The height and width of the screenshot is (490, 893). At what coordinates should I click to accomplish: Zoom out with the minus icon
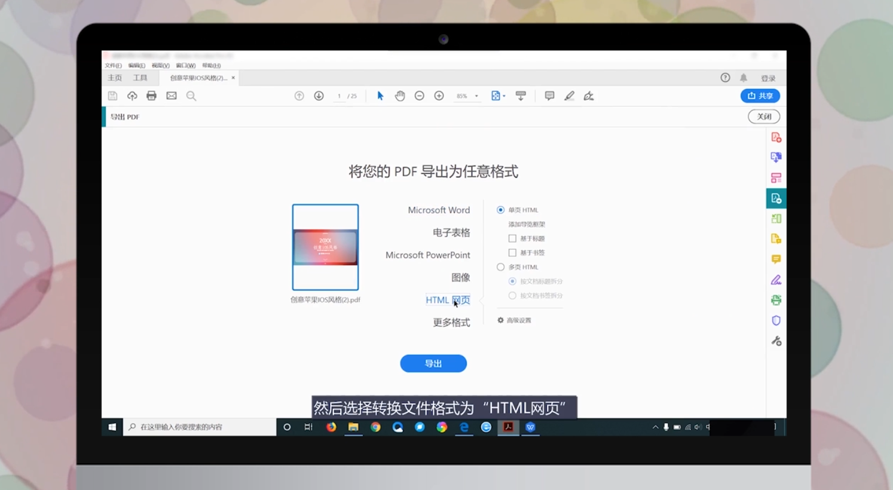[420, 96]
